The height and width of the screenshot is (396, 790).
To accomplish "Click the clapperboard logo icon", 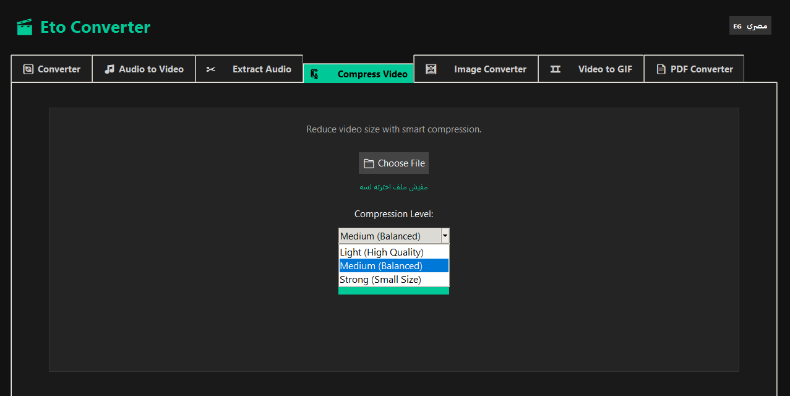I will 25,27.
